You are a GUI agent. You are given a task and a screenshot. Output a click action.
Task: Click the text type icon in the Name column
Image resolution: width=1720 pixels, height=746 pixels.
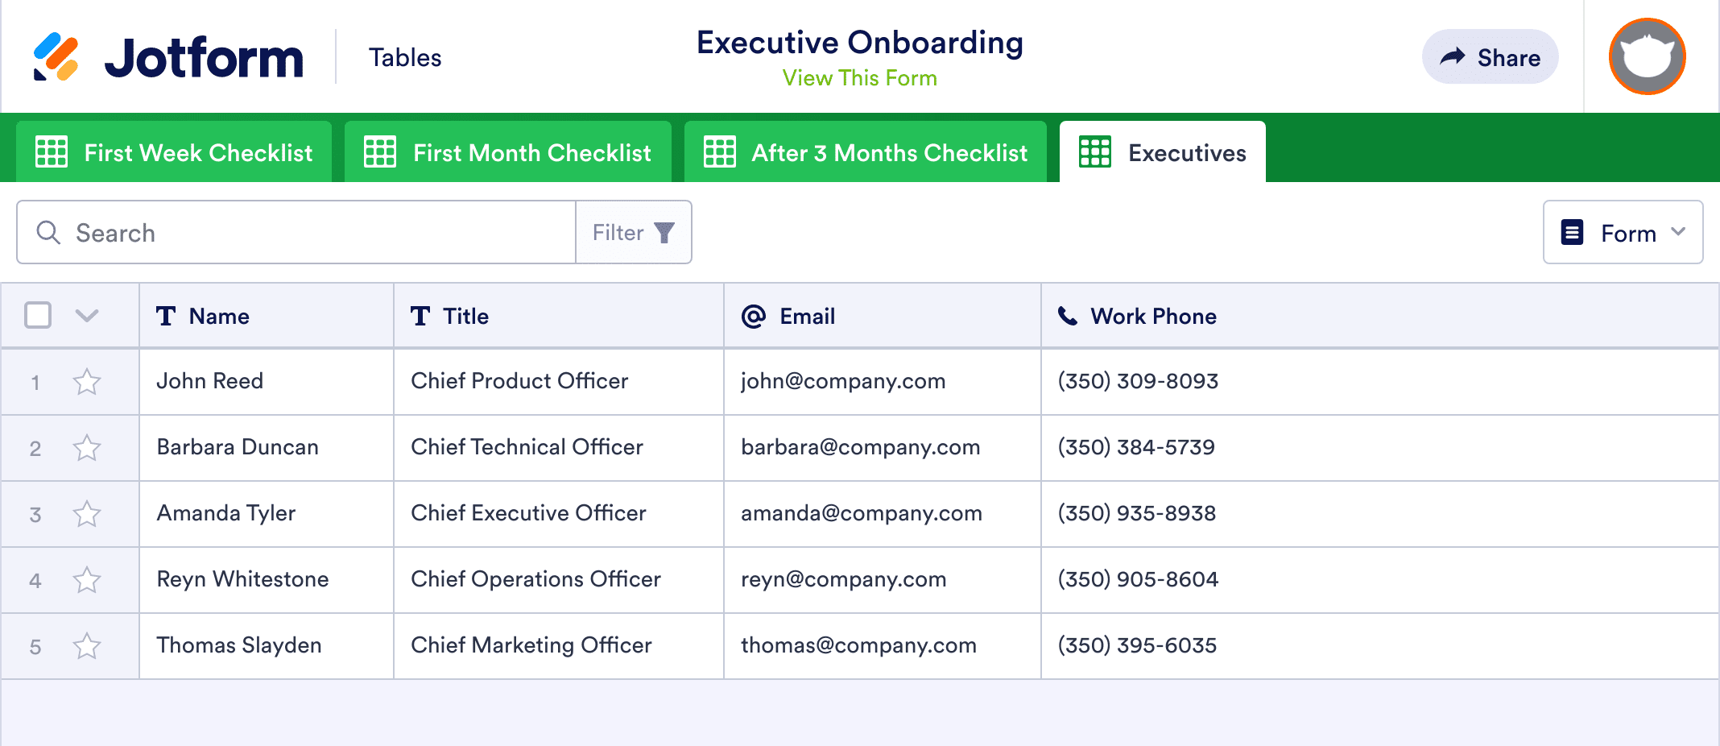pyautogui.click(x=166, y=317)
